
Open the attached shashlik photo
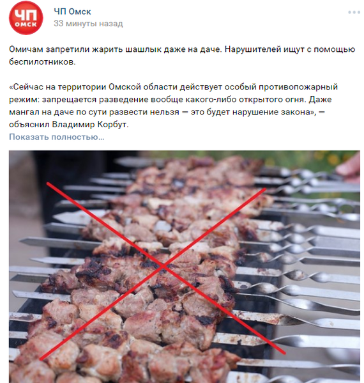tap(185, 267)
